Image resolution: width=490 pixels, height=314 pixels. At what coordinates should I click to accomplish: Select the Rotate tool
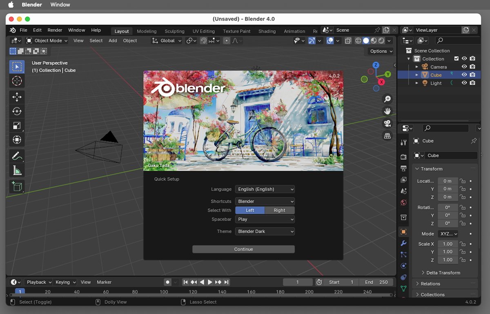[17, 111]
